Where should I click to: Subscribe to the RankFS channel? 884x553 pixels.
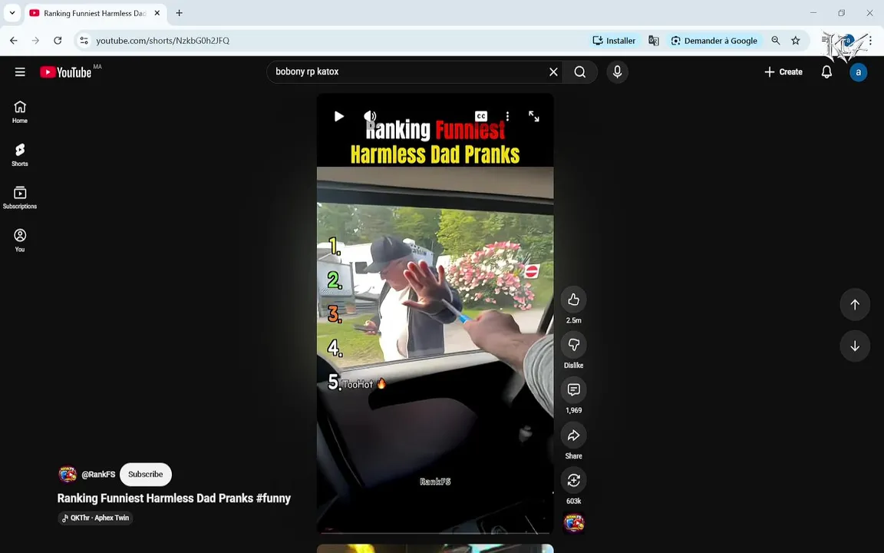click(146, 474)
